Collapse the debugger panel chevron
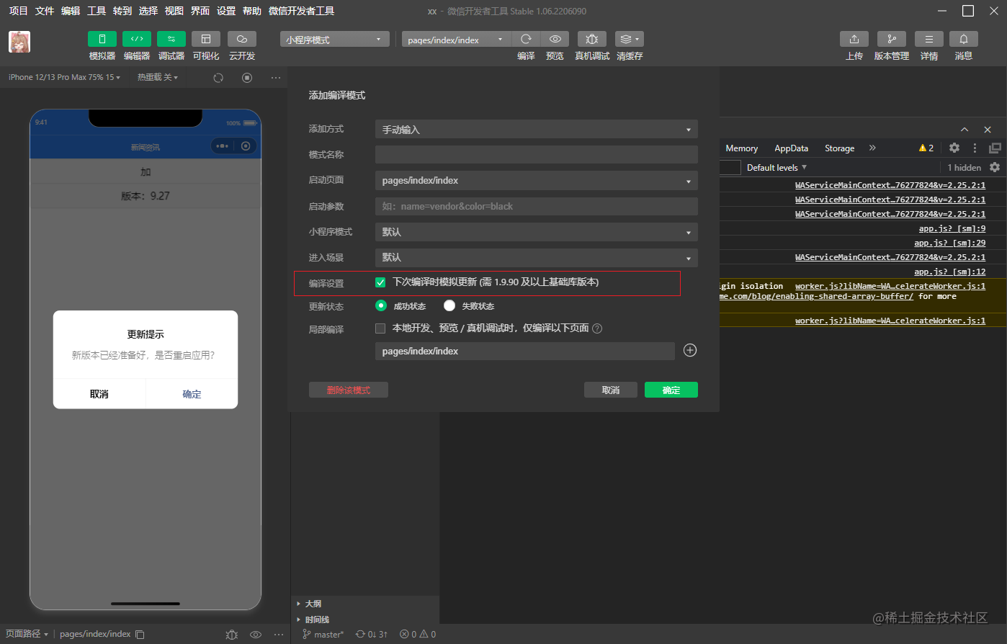The image size is (1007, 644). click(x=965, y=130)
